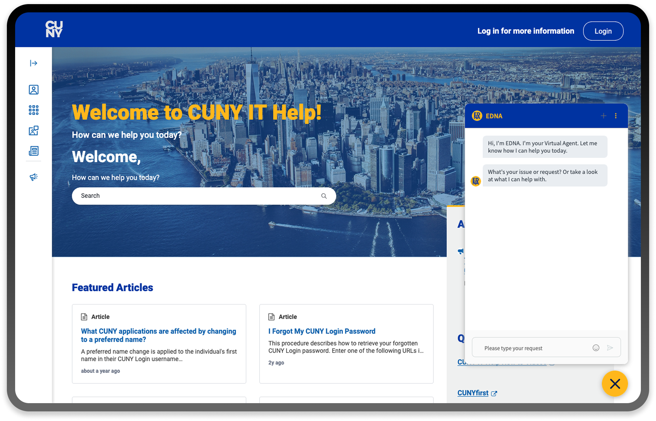This screenshot has width=656, height=421.
Task: Open the apps grid icon in sidebar
Action: click(x=34, y=110)
